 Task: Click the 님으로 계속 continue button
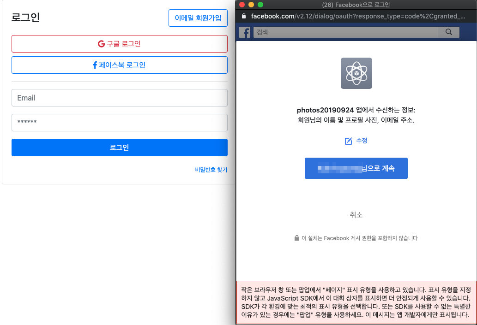(x=356, y=168)
